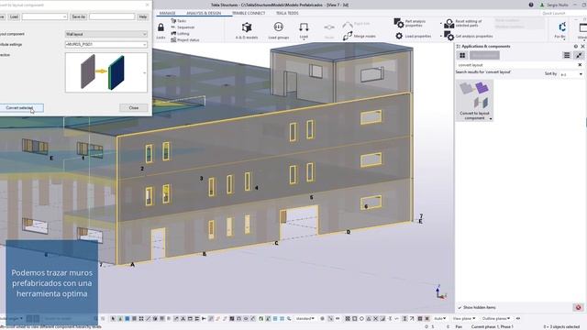Click the Quick Launch search field

[561, 13]
